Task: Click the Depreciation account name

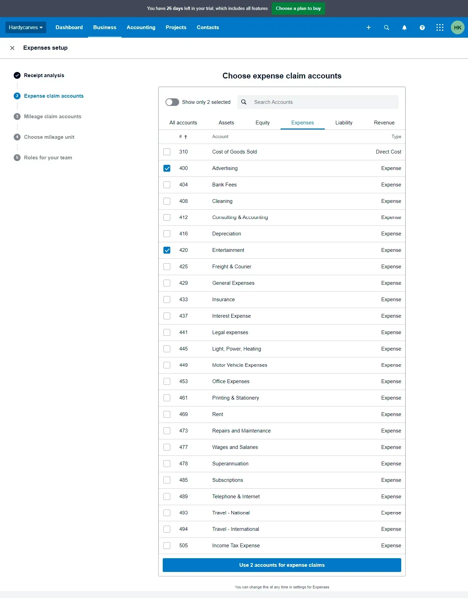Action: click(226, 234)
